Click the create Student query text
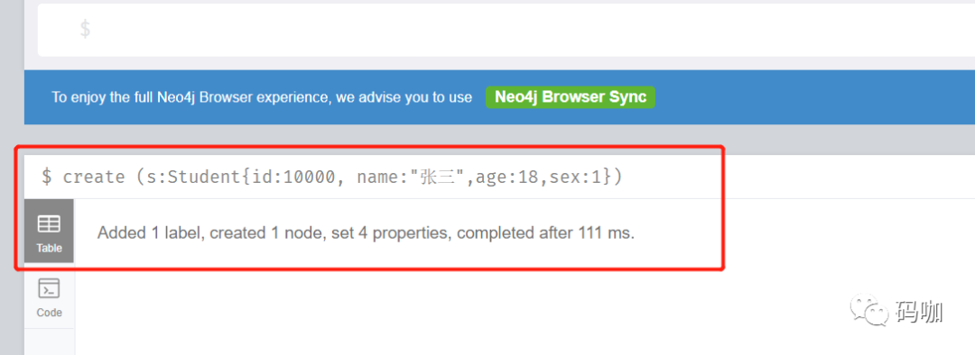975x355 pixels. click(x=343, y=177)
